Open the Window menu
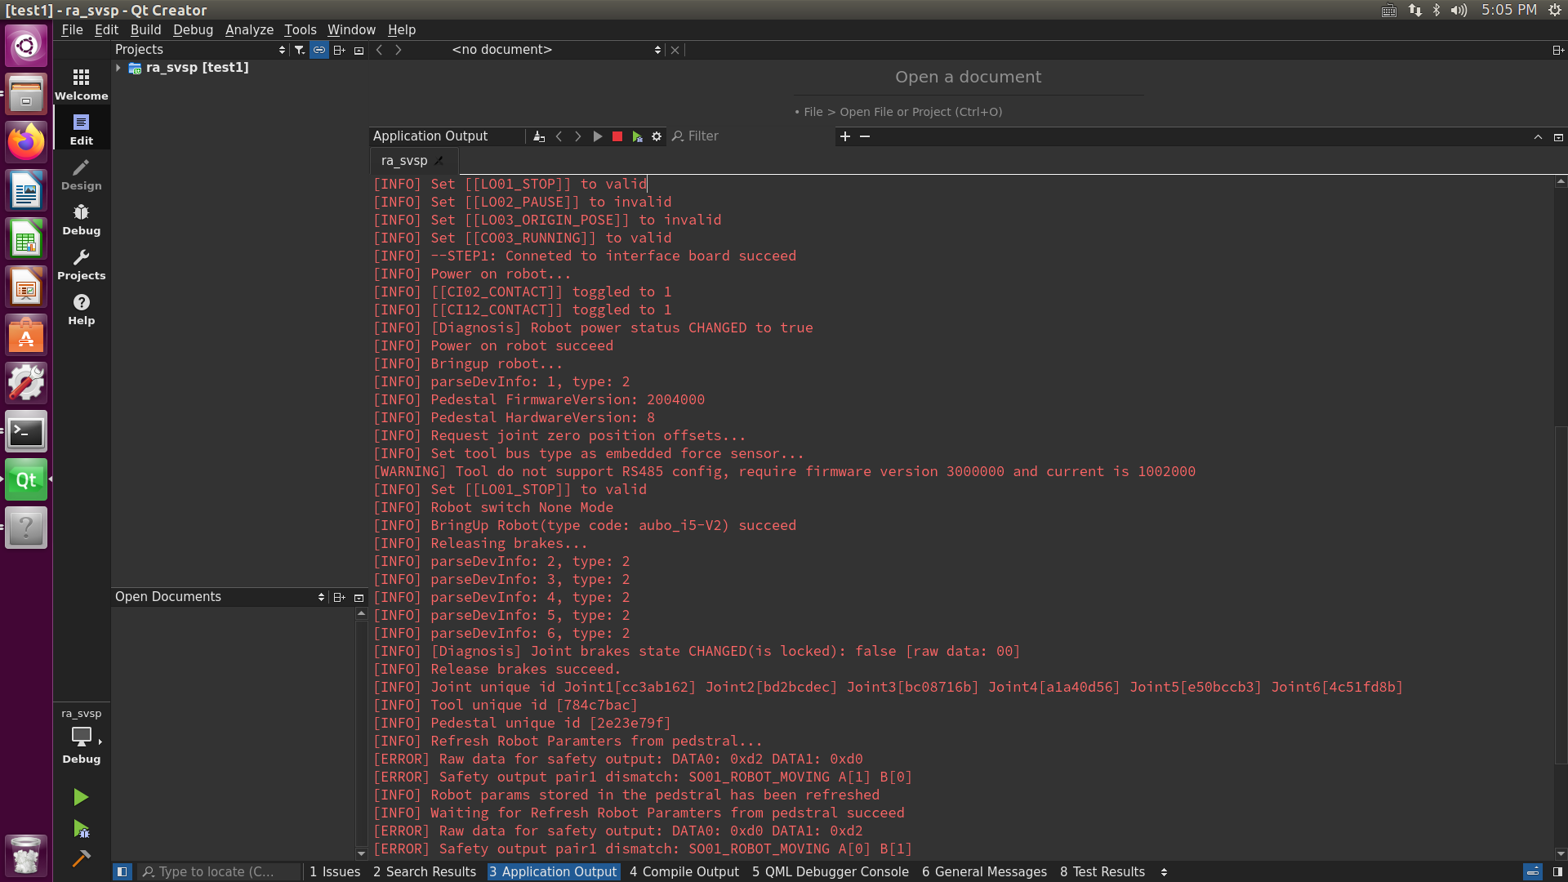This screenshot has height=882, width=1568. click(x=351, y=29)
